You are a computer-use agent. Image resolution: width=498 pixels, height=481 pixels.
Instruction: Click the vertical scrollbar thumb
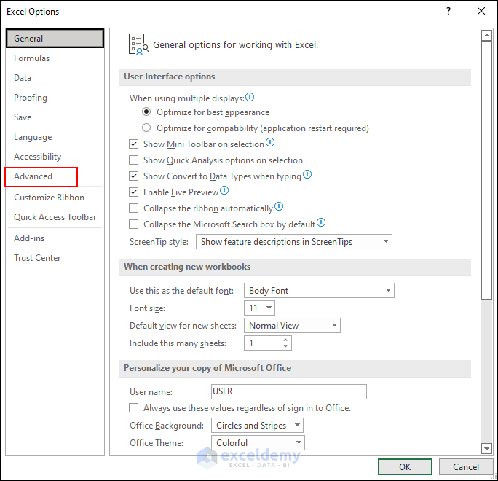pos(486,170)
